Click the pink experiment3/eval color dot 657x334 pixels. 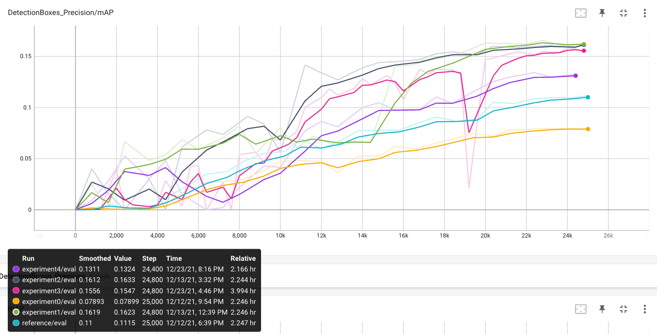(x=16, y=291)
